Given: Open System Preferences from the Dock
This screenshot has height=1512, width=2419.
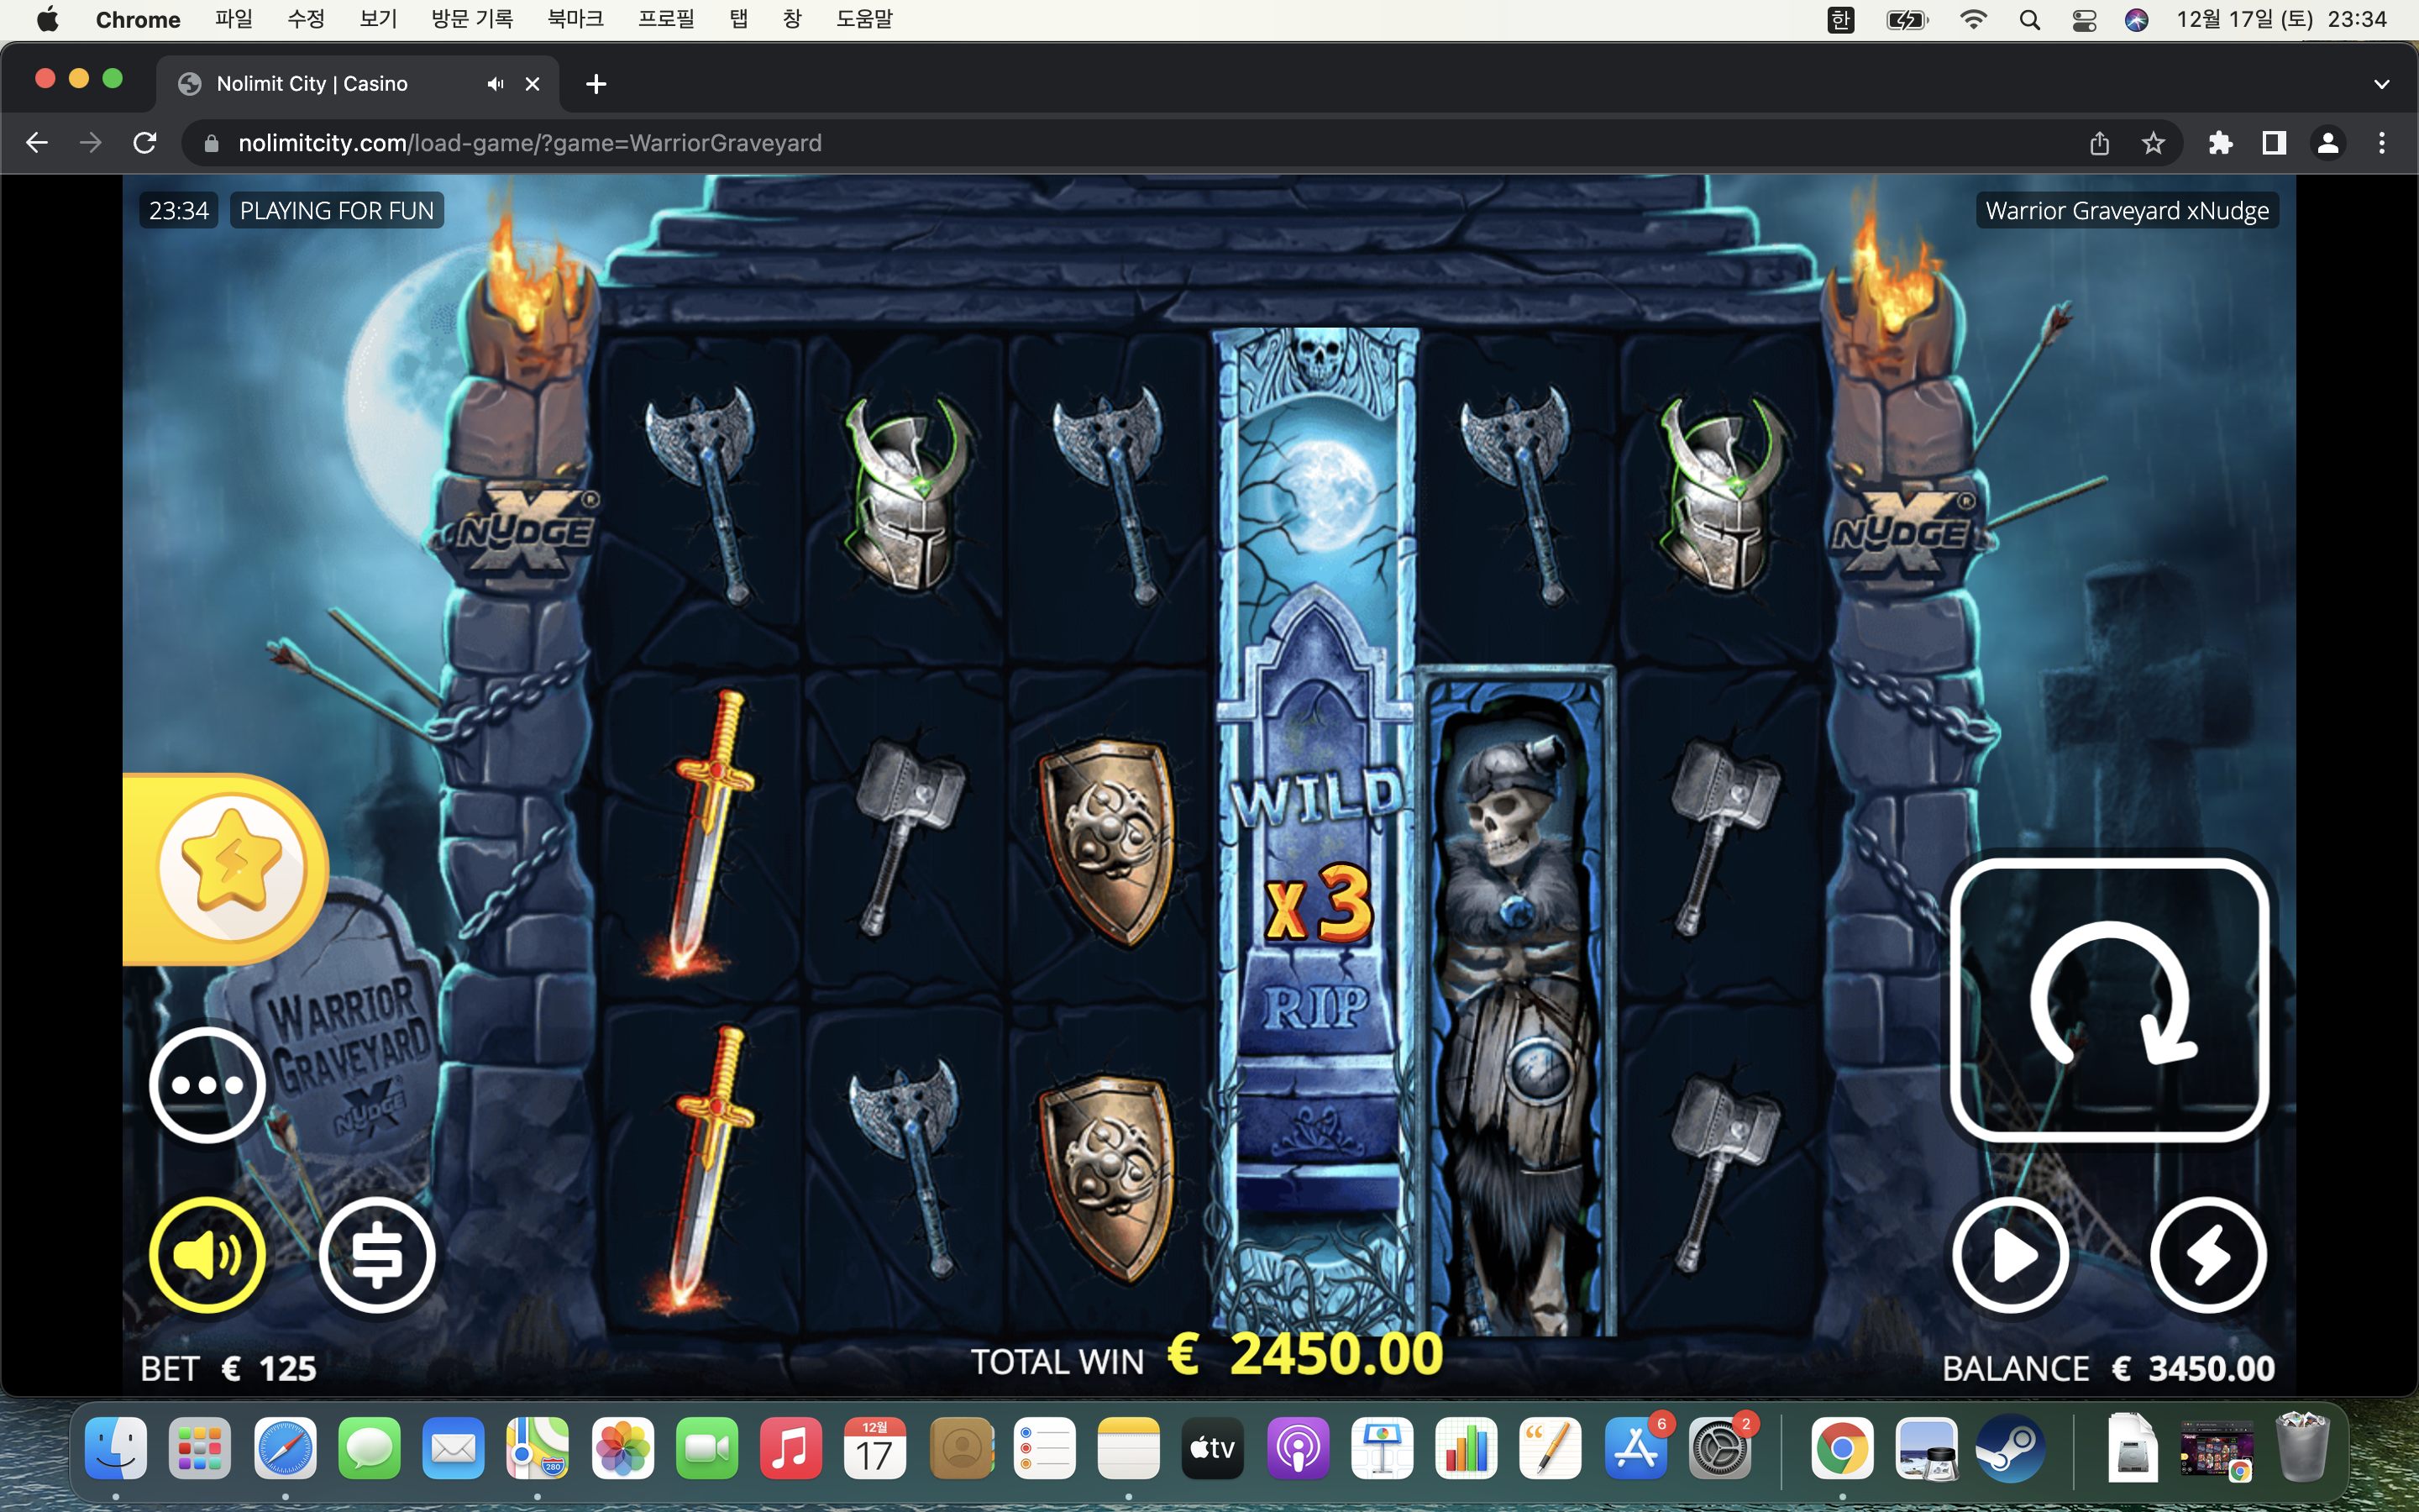Looking at the screenshot, I should pyautogui.click(x=1719, y=1449).
